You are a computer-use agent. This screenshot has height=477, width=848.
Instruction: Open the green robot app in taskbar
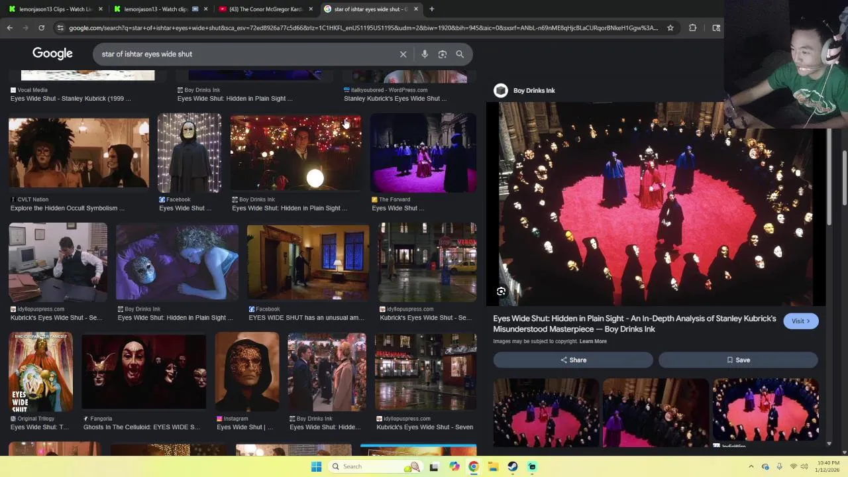532,466
